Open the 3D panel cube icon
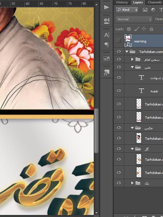Screen dimensions: 163x217 [x=107, y=21]
